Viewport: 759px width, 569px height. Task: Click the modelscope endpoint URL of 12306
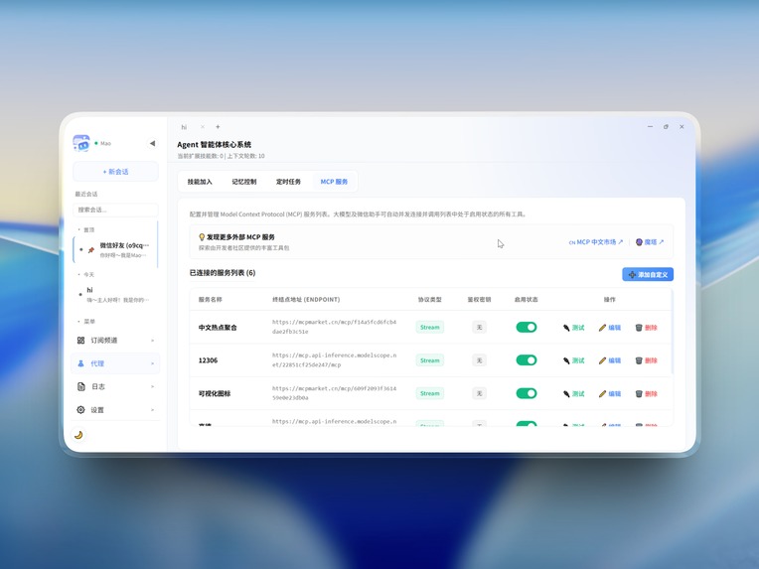click(334, 360)
